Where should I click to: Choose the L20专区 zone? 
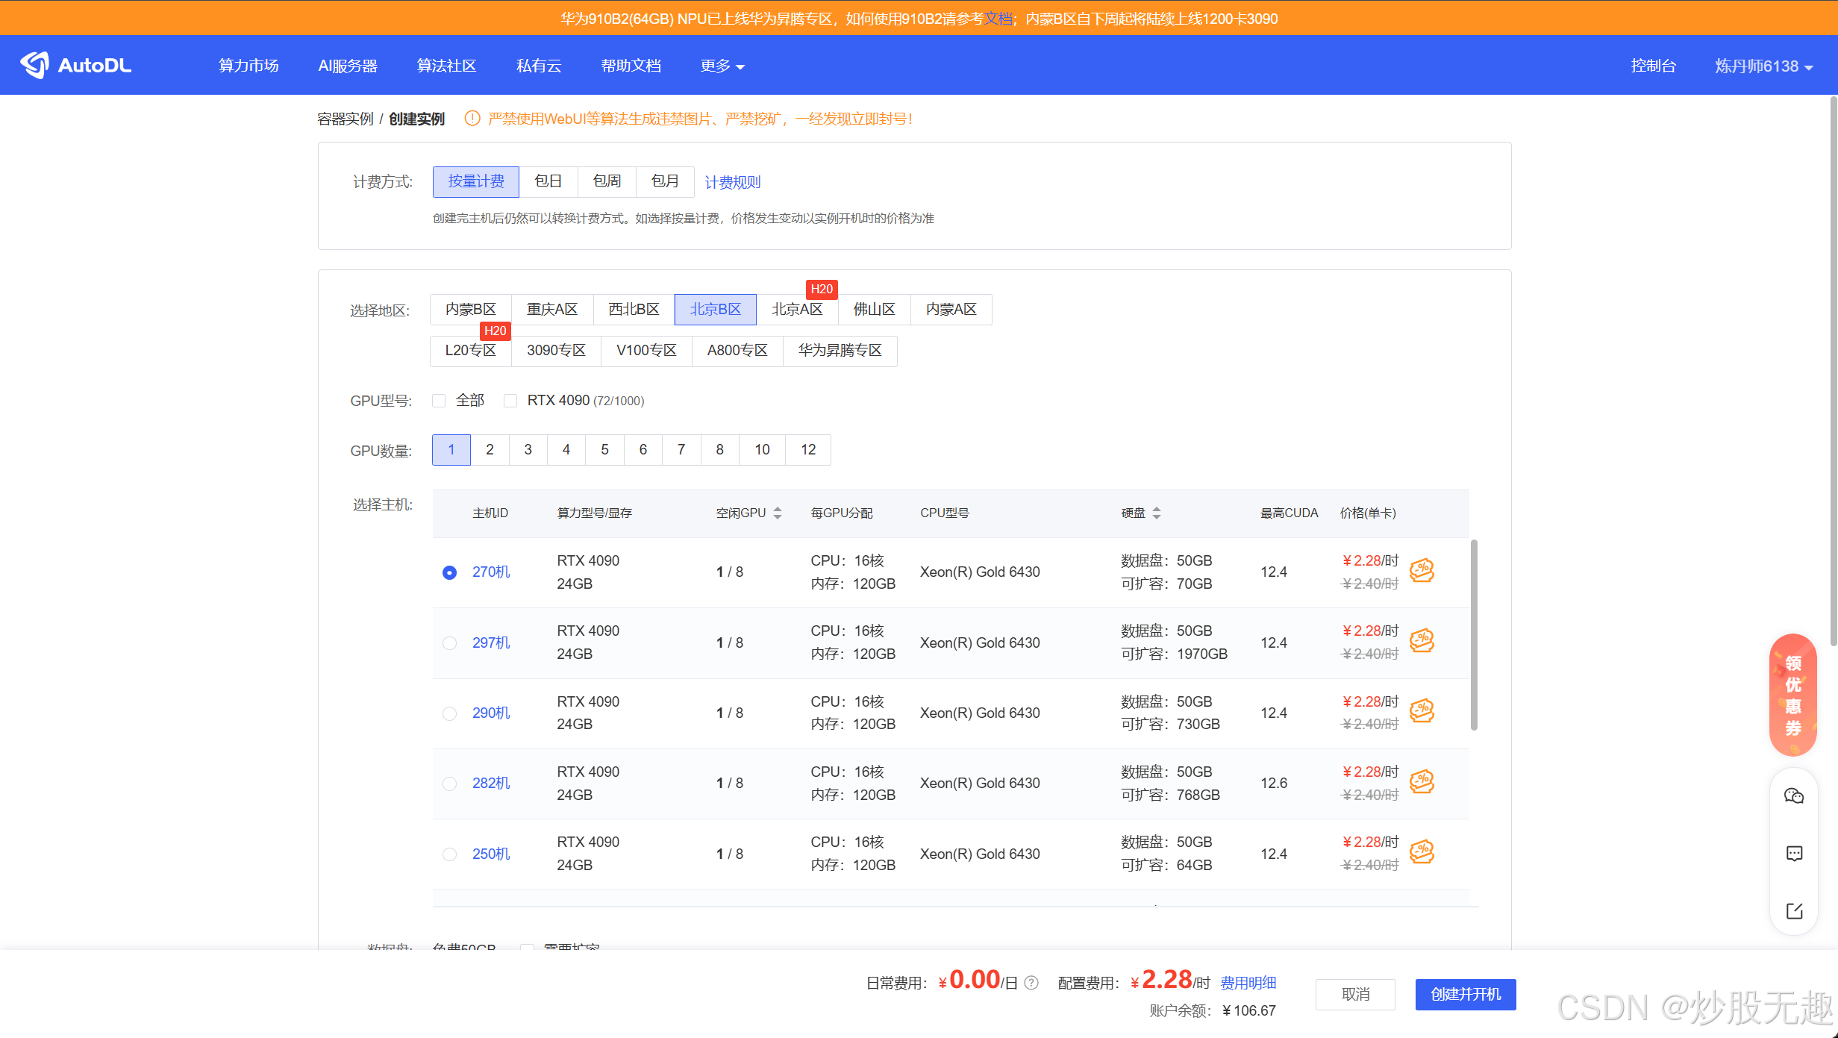471,351
